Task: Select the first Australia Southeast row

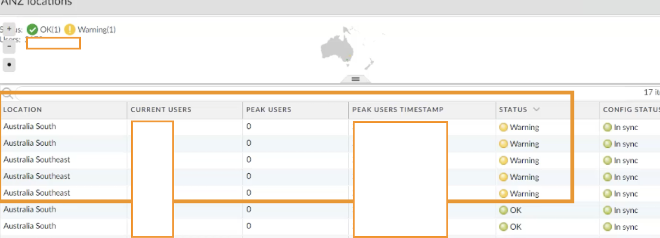Action: [x=37, y=159]
